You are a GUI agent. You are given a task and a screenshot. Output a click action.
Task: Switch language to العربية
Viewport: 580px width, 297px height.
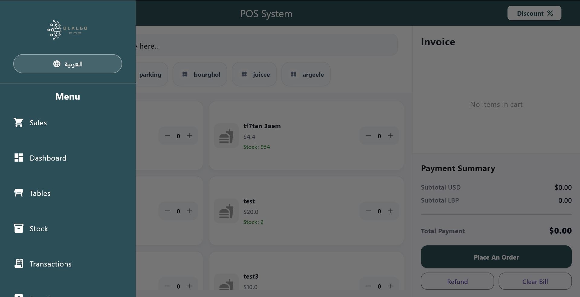point(68,64)
